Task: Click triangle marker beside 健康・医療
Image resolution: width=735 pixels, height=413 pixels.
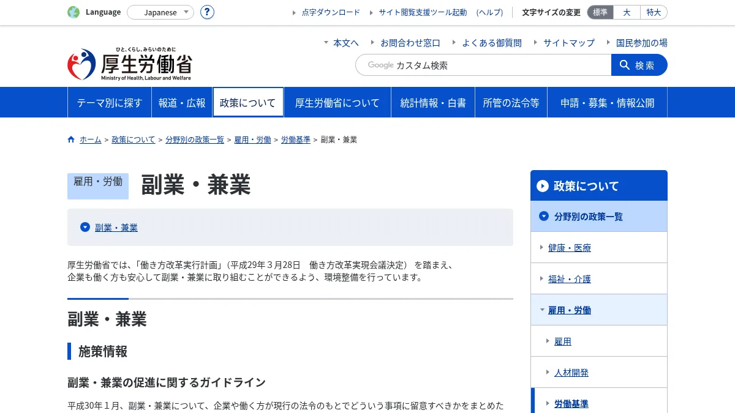Action: click(x=541, y=247)
